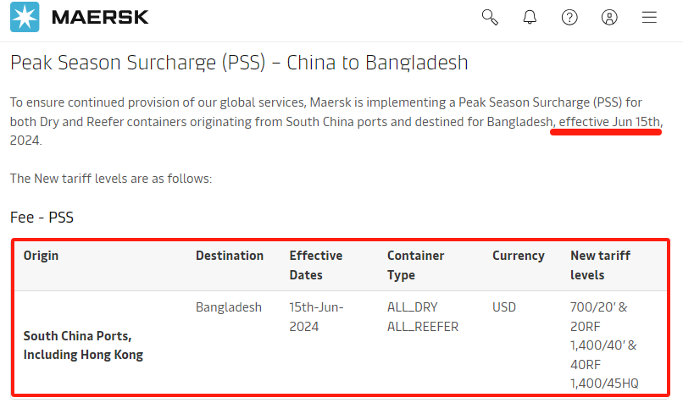Click the Currency column header

(x=519, y=256)
